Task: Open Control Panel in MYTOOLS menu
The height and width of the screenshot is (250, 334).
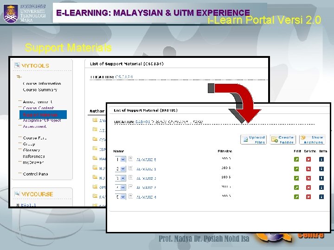Action: [35, 174]
